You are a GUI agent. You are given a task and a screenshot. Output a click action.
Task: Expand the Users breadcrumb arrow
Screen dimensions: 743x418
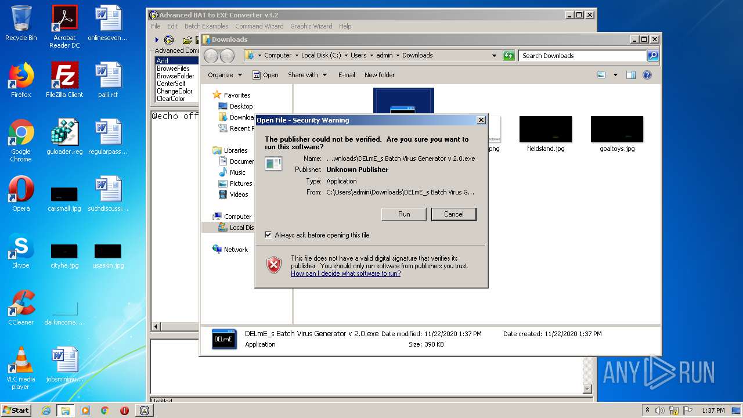(x=371, y=56)
